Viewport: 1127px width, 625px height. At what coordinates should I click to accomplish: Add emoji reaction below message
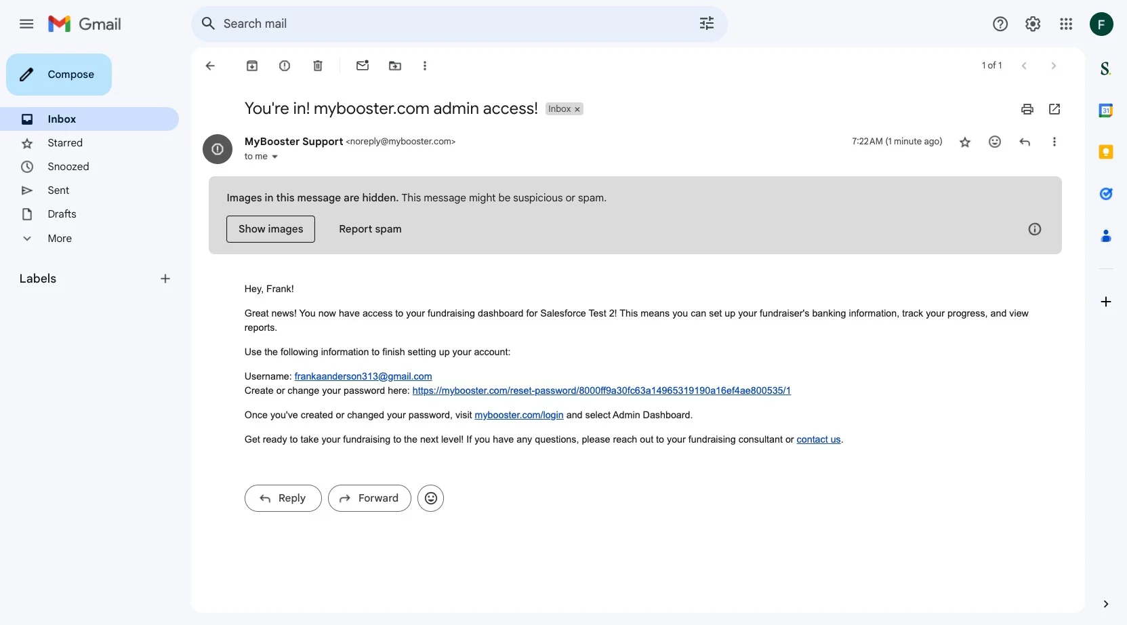[x=431, y=498]
